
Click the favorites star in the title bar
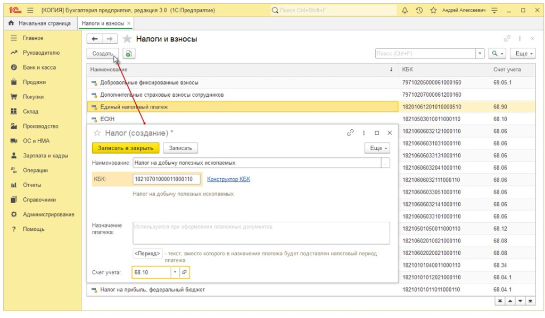[433, 10]
